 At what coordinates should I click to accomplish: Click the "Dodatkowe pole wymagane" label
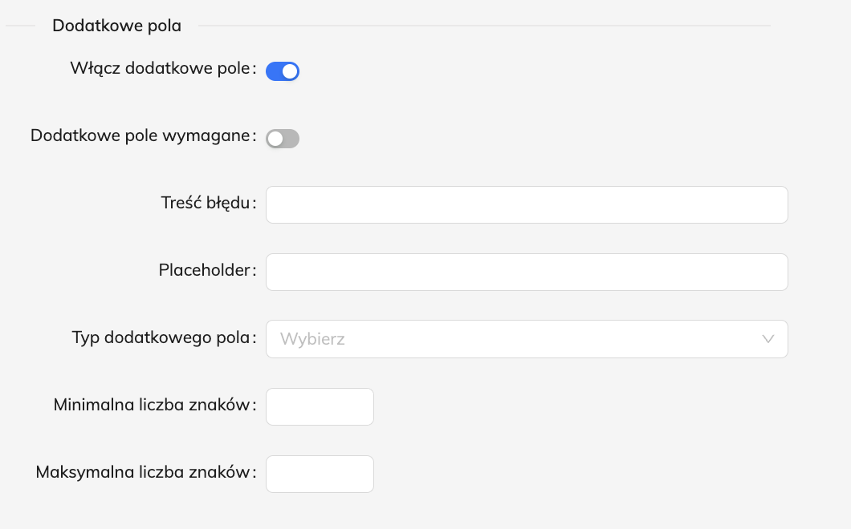coord(140,135)
